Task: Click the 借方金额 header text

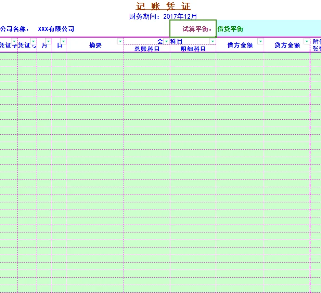Action: coord(240,45)
